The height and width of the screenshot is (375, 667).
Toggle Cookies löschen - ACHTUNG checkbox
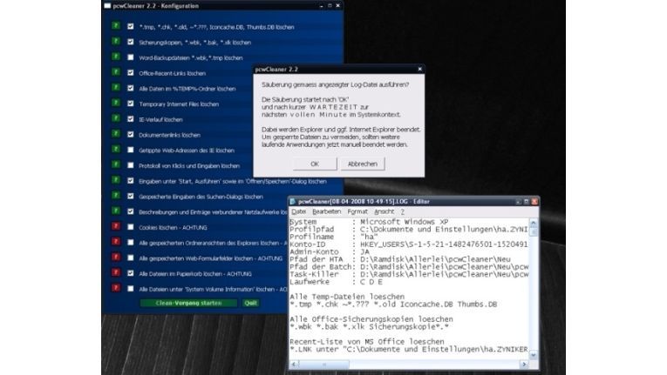click(x=130, y=226)
